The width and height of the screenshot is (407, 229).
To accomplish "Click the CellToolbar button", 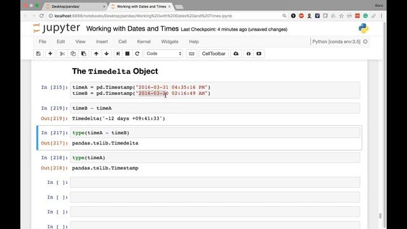I will click(214, 53).
